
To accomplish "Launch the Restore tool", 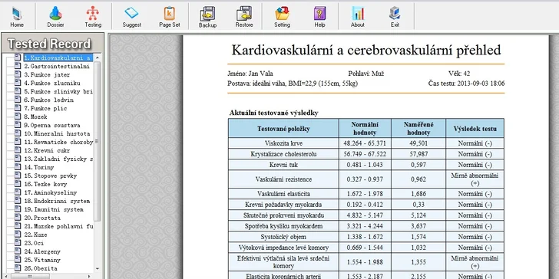I will coord(244,17).
